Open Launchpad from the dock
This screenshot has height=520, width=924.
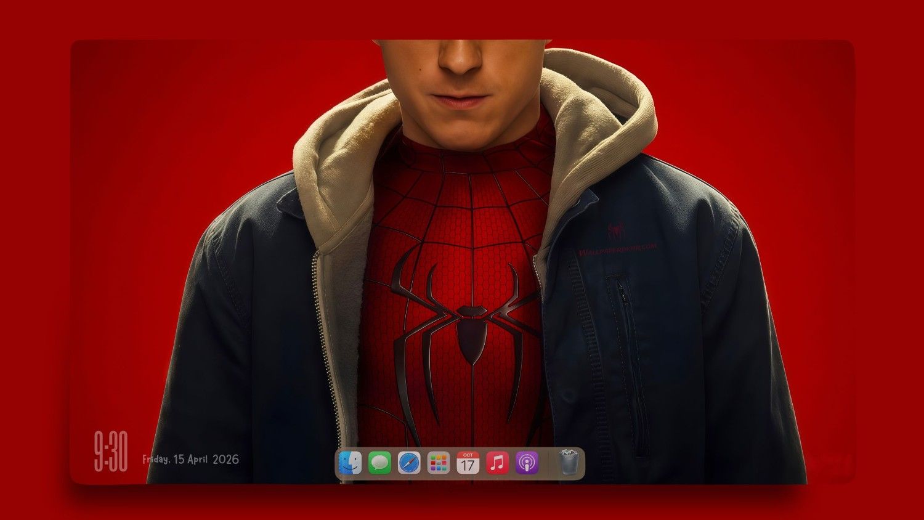coord(439,463)
